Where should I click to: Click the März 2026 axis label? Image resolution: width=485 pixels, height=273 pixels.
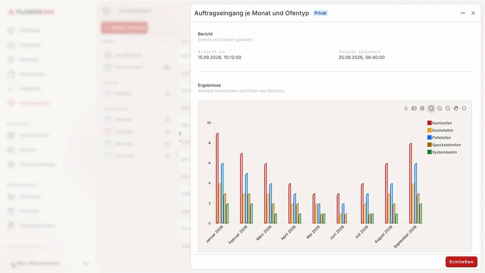point(264,233)
